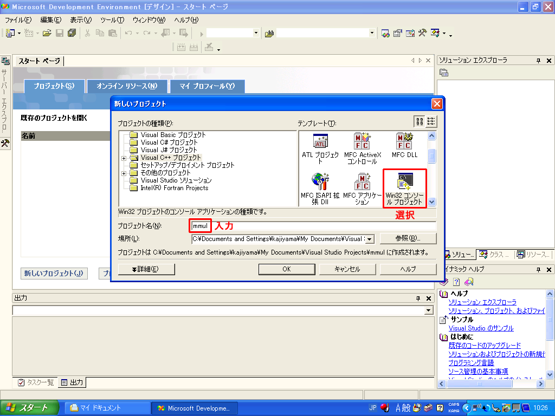Open the 表示(V) menu

[81, 20]
